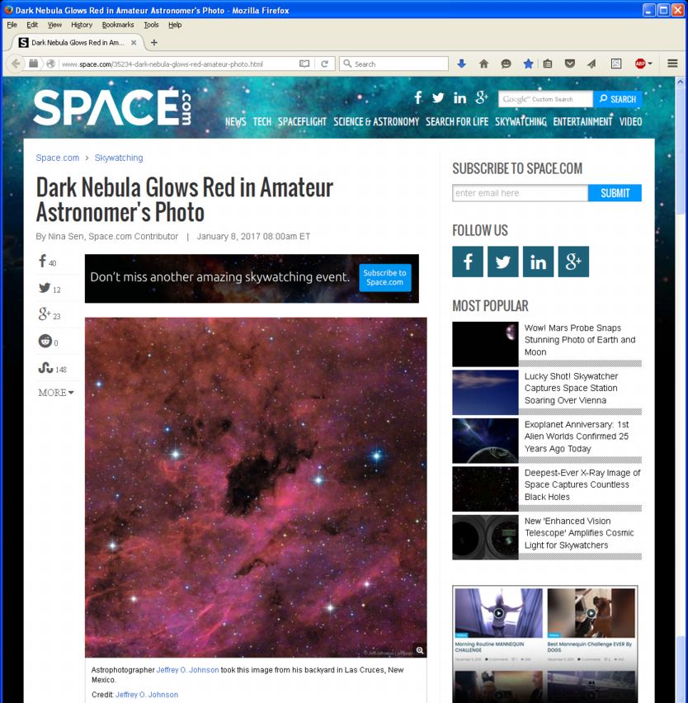
Task: Open the Mars Probe photo thumbnail
Action: click(x=485, y=344)
